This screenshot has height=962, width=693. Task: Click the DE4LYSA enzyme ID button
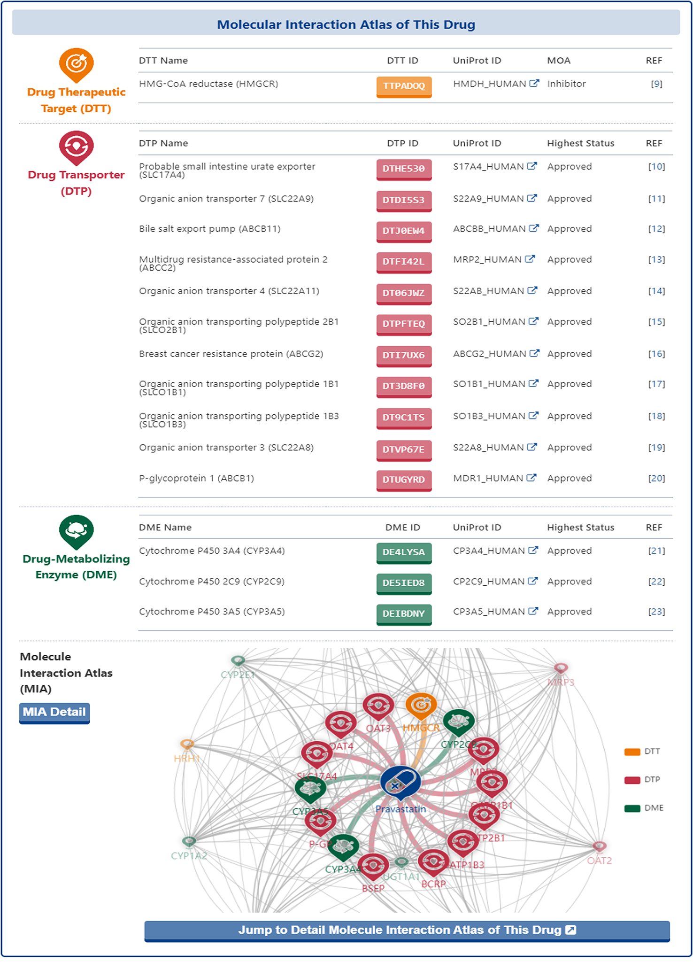404,553
